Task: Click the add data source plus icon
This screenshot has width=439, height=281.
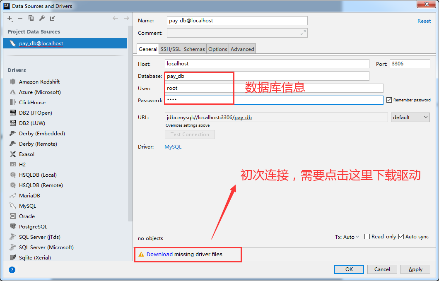Action: [x=10, y=19]
